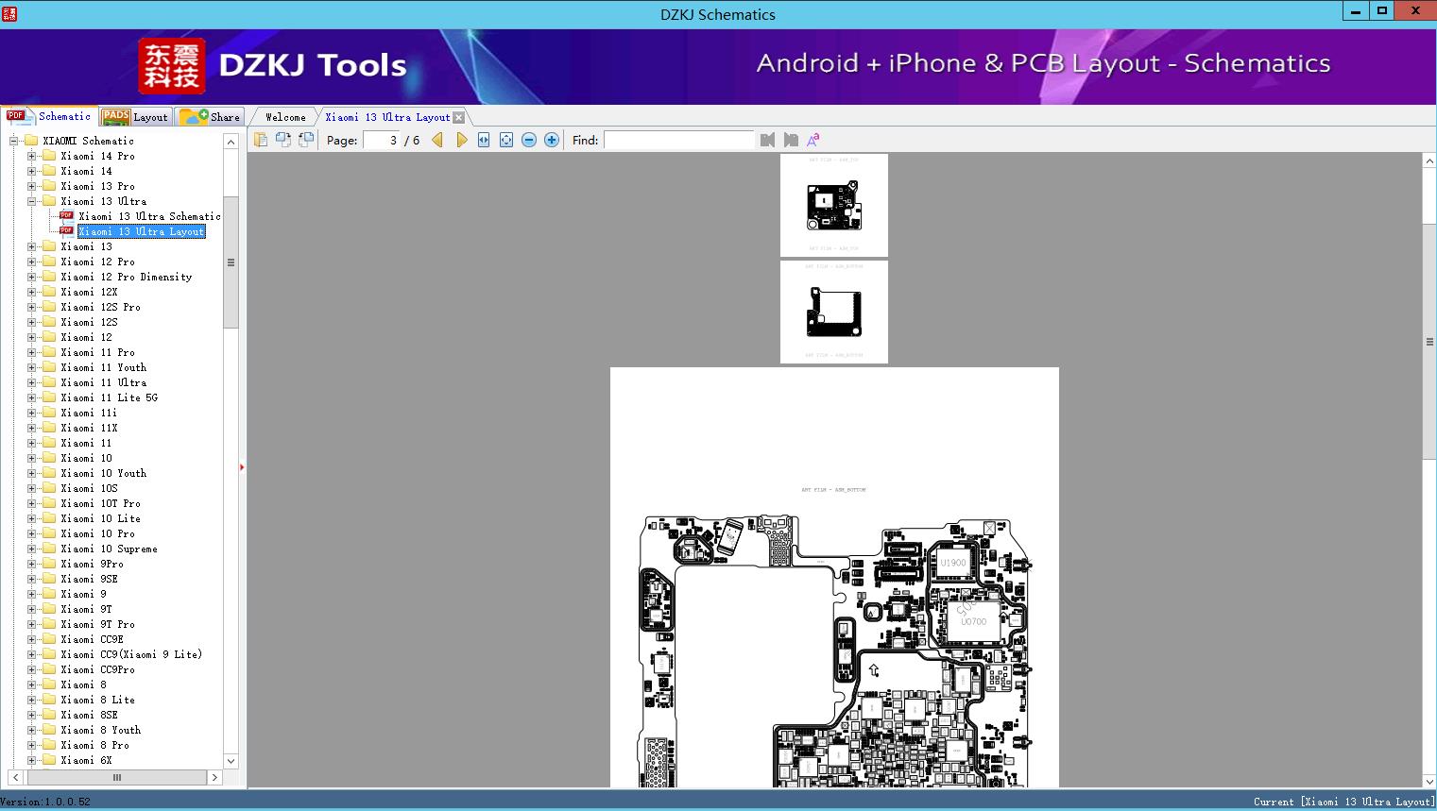Select the Xiaomi 6X folder
The height and width of the screenshot is (811, 1437).
(x=86, y=760)
